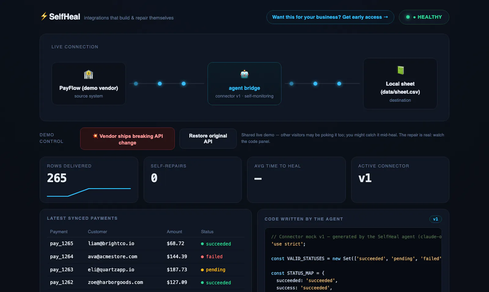489x292 pixels.
Task: Click the v1 badge in code panel
Action: (436, 219)
